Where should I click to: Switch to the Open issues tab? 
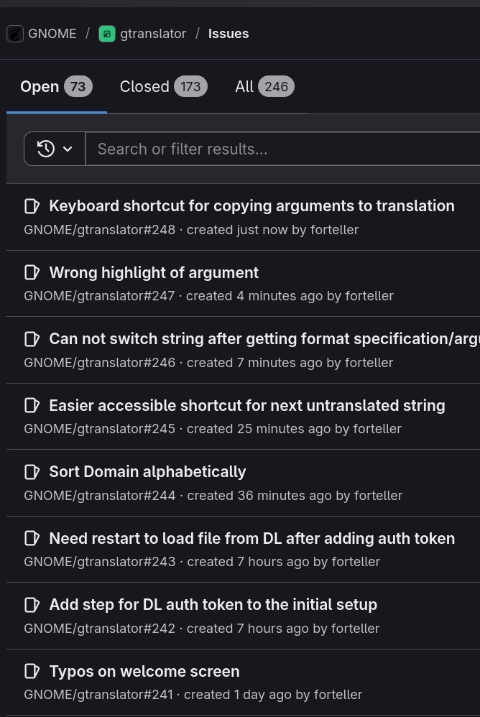[x=53, y=87]
